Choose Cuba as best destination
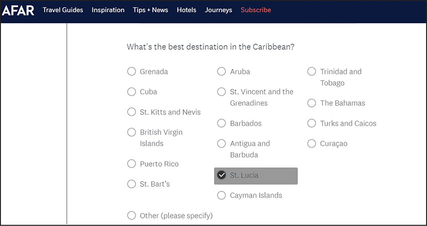The width and height of the screenshot is (427, 226). pos(132,91)
